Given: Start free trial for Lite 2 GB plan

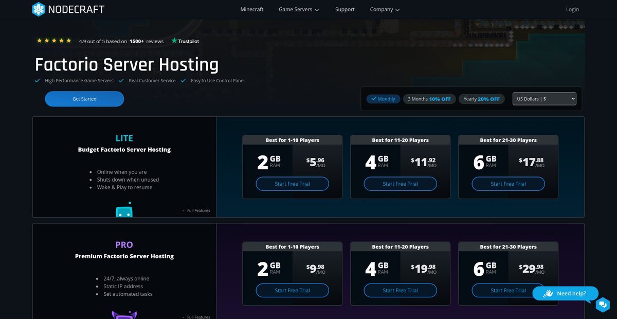Looking at the screenshot, I should (x=293, y=184).
